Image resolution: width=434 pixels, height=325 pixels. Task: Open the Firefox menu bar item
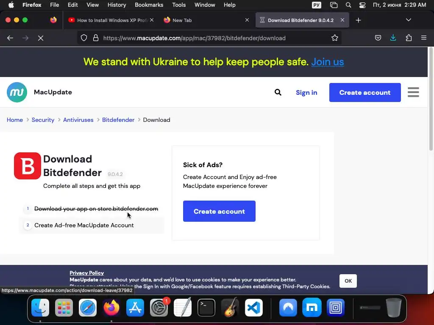pyautogui.click(x=32, y=5)
